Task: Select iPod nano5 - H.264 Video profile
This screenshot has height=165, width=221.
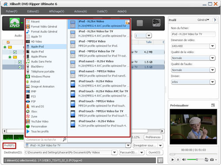Action: pyautogui.click(x=99, y=64)
